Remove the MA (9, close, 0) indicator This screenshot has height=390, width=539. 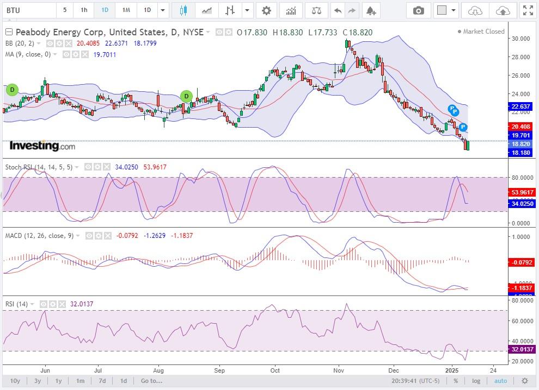pyautogui.click(x=85, y=54)
